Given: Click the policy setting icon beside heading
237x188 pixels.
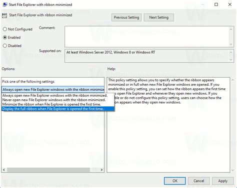Looking at the screenshot, I should coord(4,15).
